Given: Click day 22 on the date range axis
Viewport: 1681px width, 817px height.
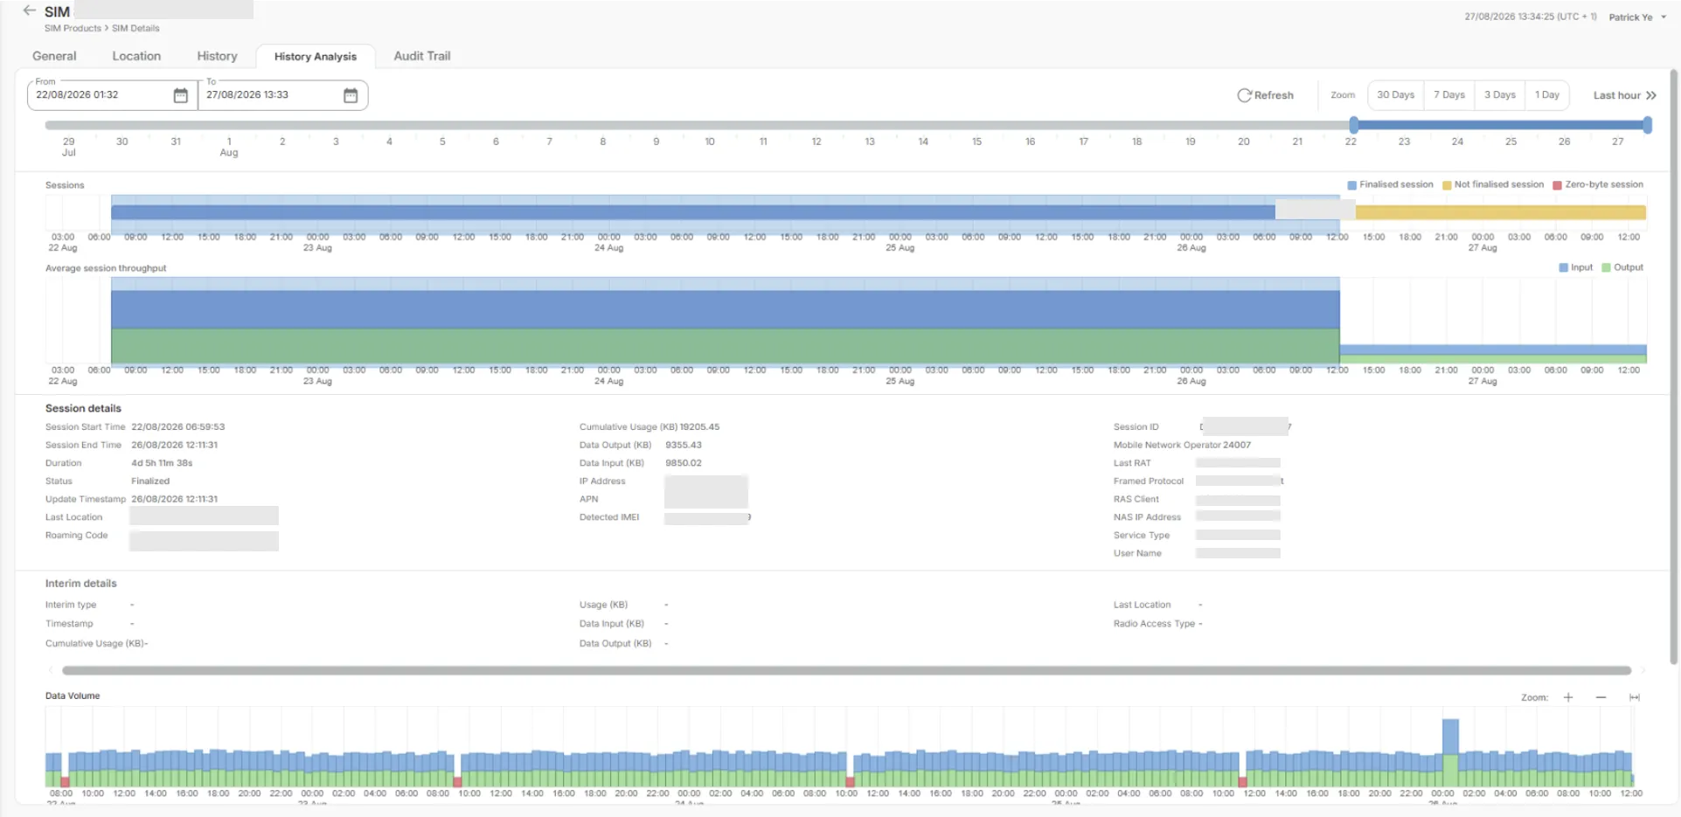Looking at the screenshot, I should [1351, 142].
